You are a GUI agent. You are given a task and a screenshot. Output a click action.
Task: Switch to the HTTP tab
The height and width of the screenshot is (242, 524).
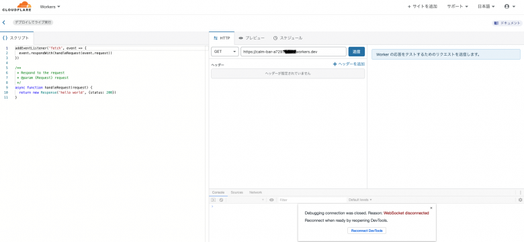click(x=222, y=38)
